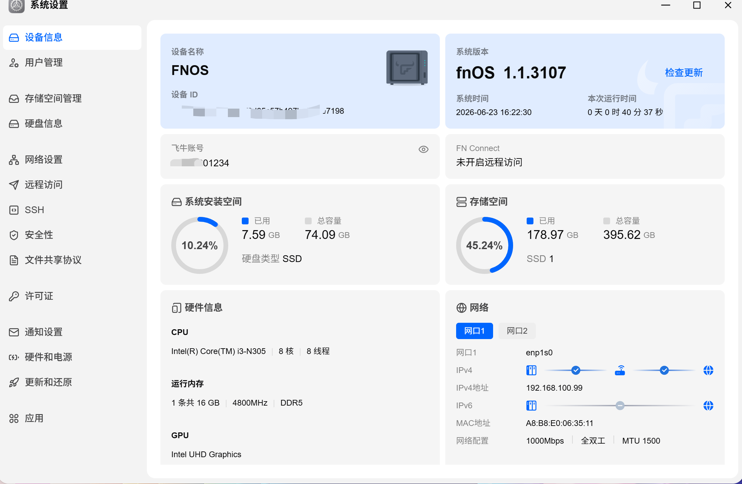Open SSH settings entry
742x484 pixels.
pos(72,210)
